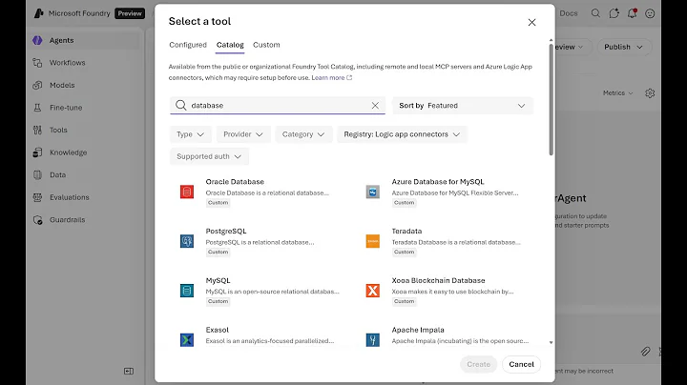687x385 pixels.
Task: Click in the database search field
Action: tap(279, 106)
